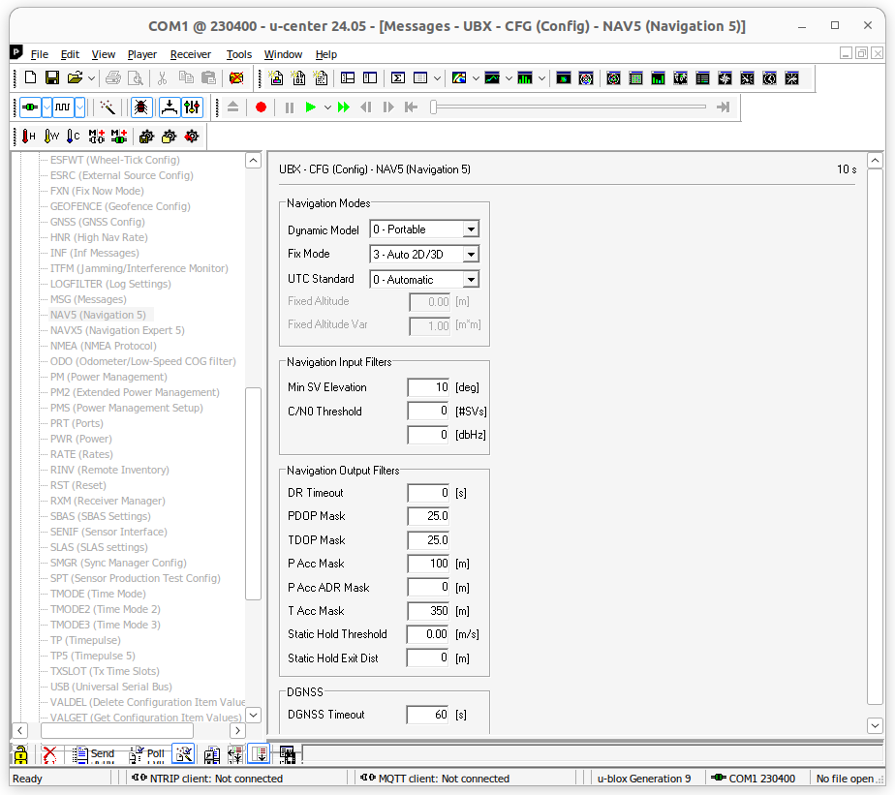Click the step-backward player arrow
This screenshot has height=795, width=895.
[x=366, y=107]
